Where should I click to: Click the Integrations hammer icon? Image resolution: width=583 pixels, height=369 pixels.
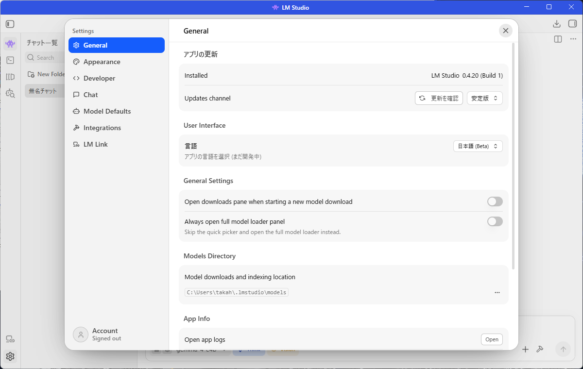tap(76, 128)
